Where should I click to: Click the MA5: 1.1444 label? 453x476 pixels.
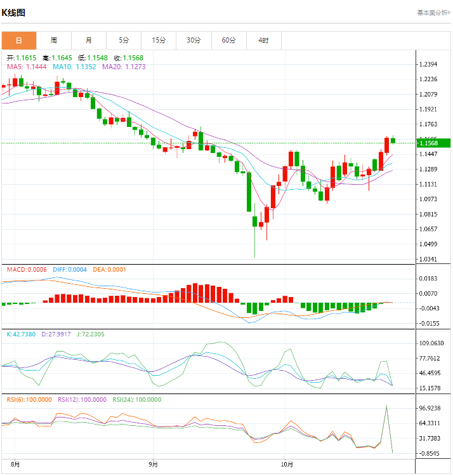(x=27, y=67)
